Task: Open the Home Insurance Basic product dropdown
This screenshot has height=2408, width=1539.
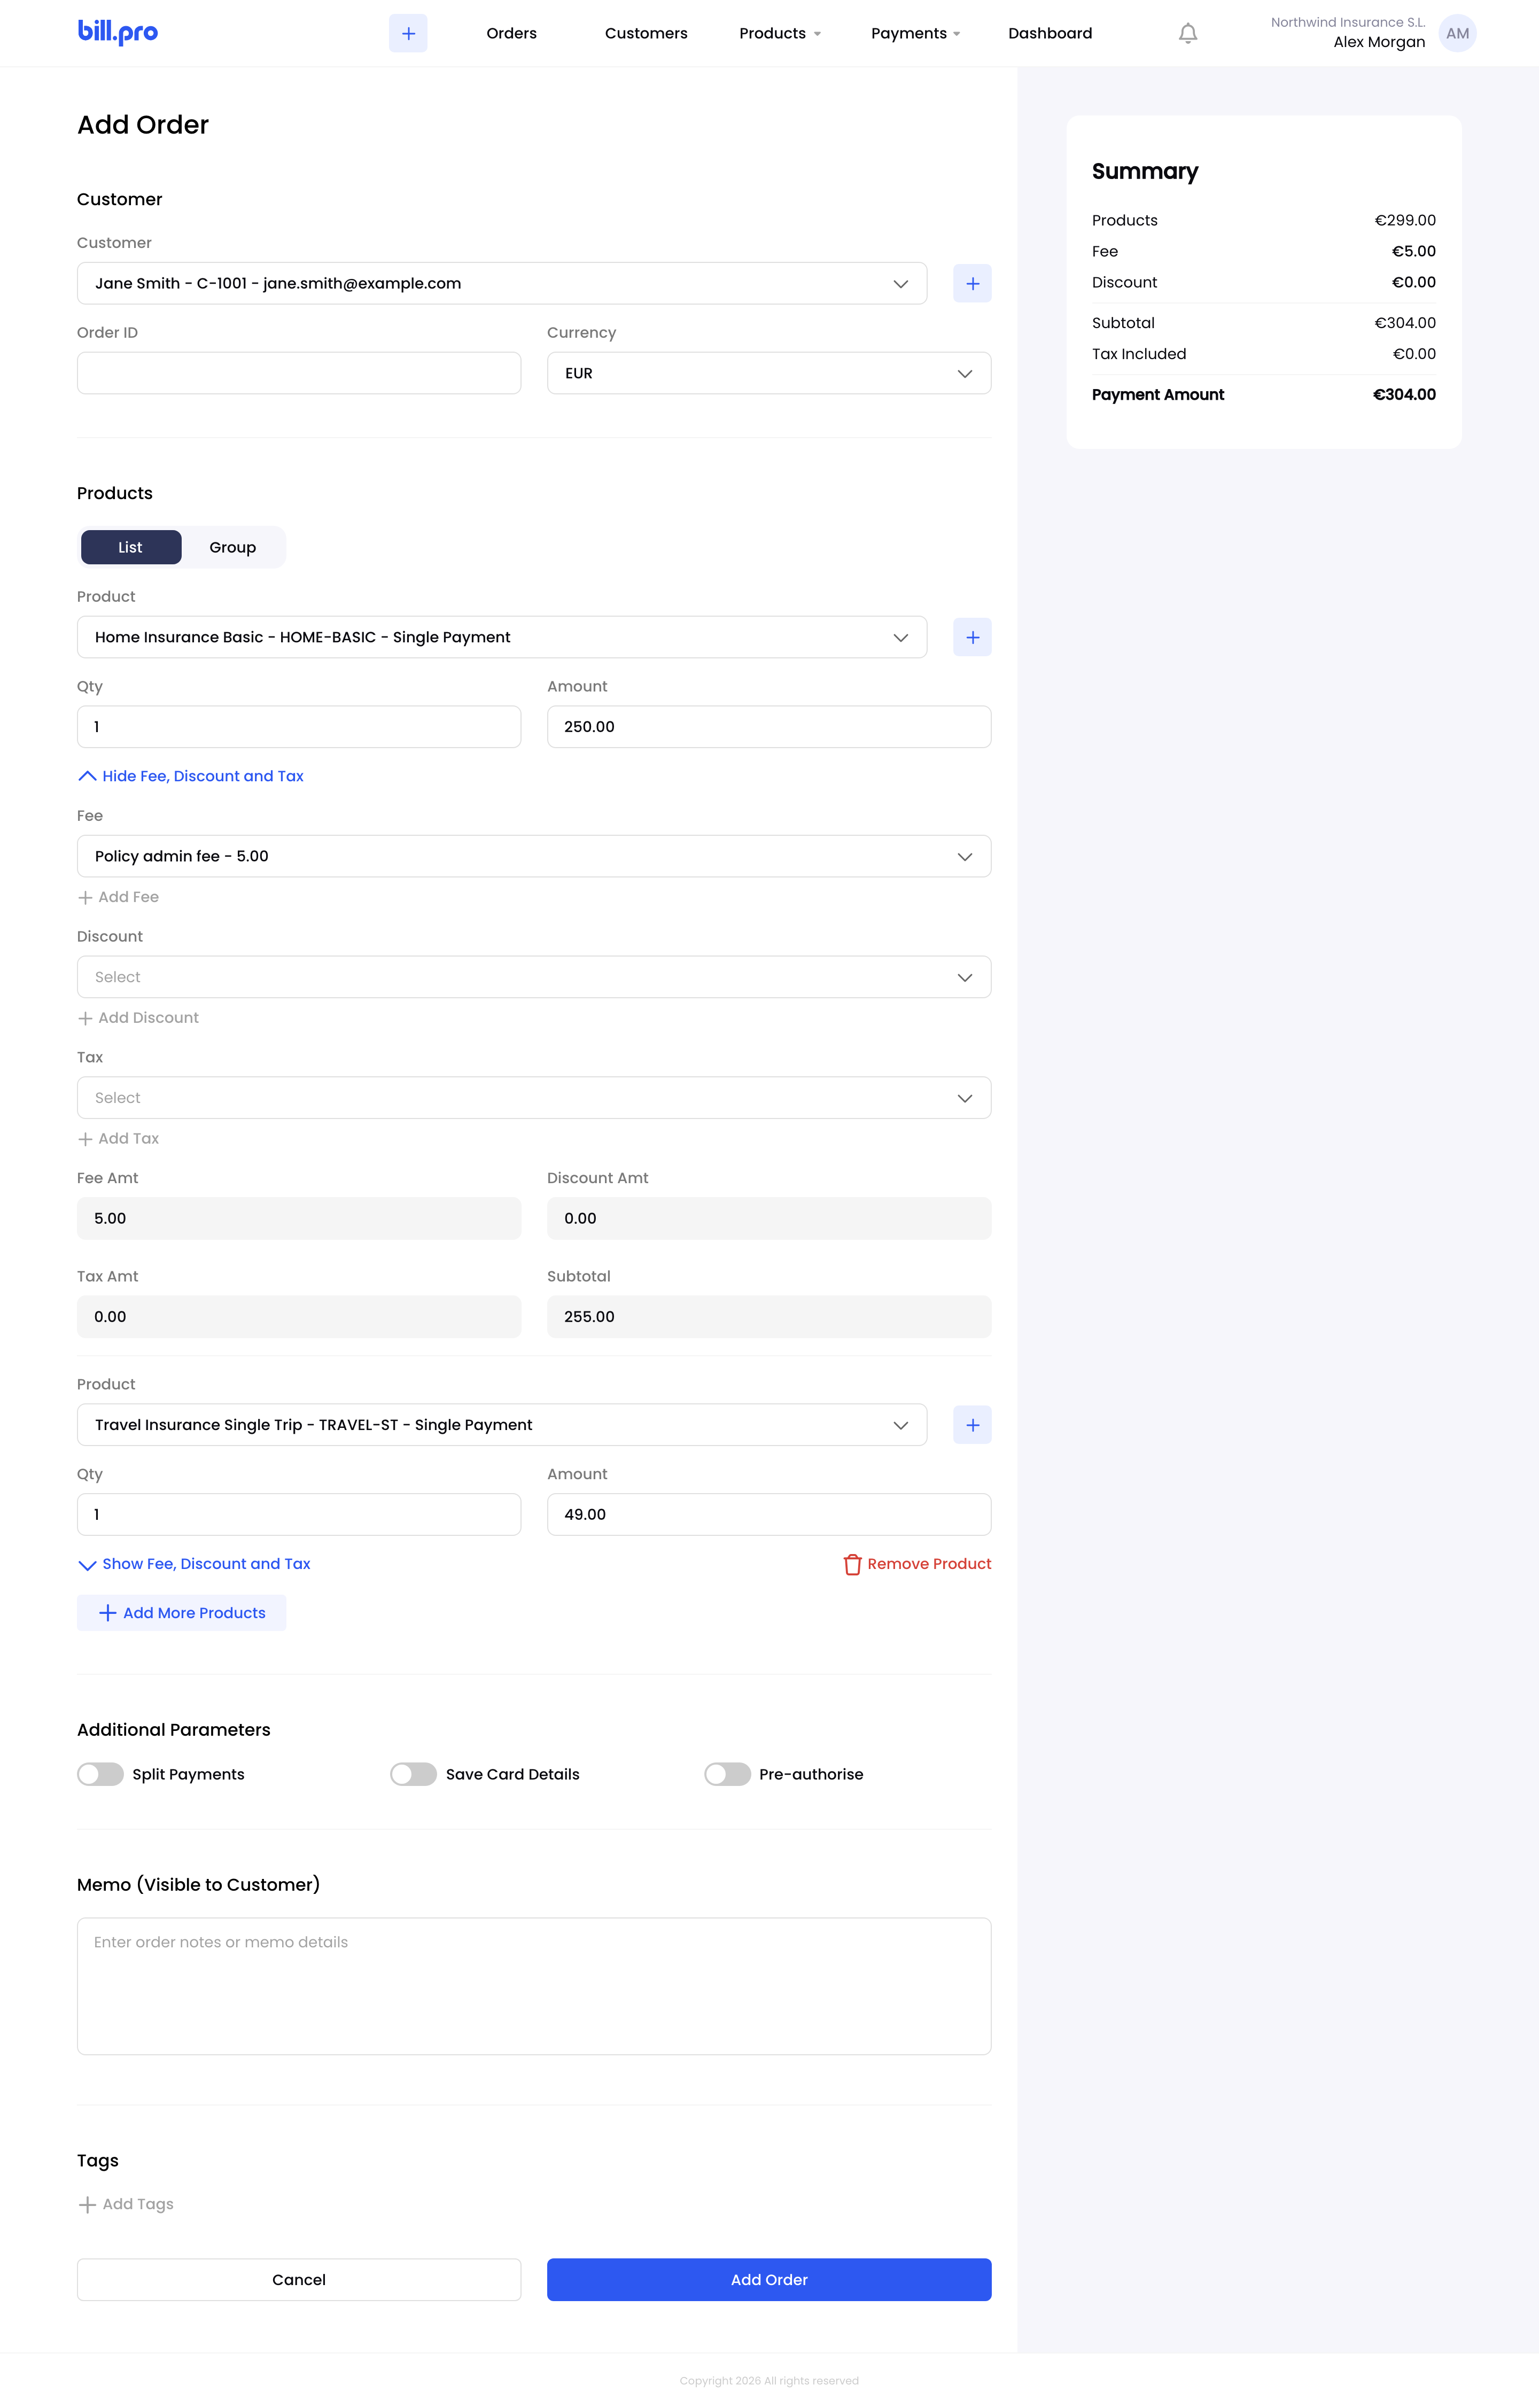Action: coord(502,637)
